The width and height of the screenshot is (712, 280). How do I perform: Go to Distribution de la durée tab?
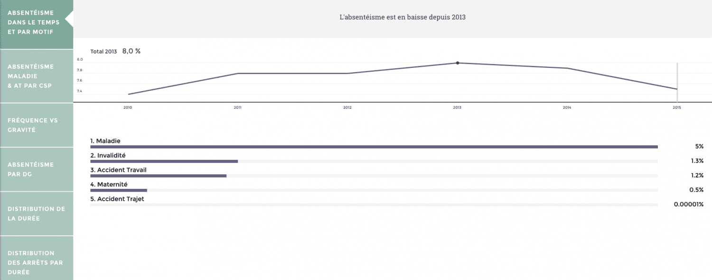pos(36,214)
